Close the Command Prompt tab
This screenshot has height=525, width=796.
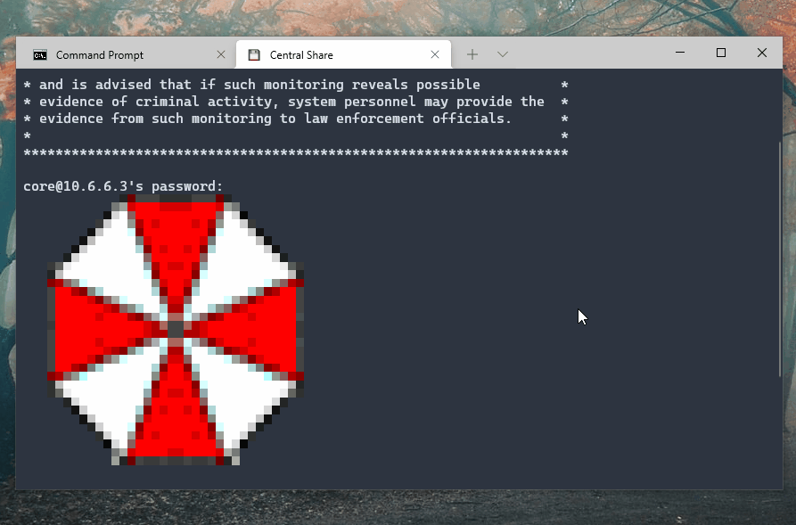click(x=221, y=54)
